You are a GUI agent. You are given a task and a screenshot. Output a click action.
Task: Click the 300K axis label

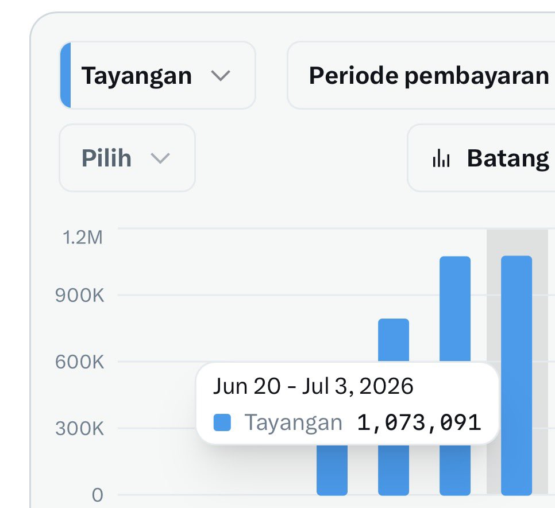(x=80, y=428)
